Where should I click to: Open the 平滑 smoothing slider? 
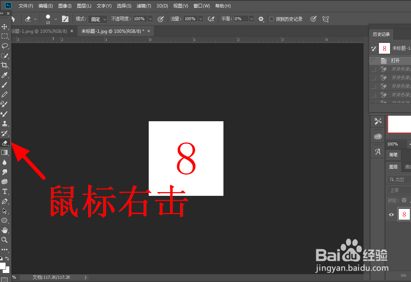251,19
